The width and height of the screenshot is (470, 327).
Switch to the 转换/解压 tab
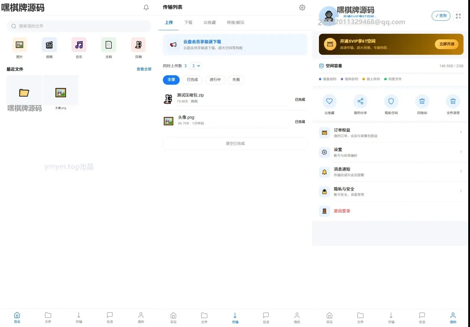pos(236,22)
